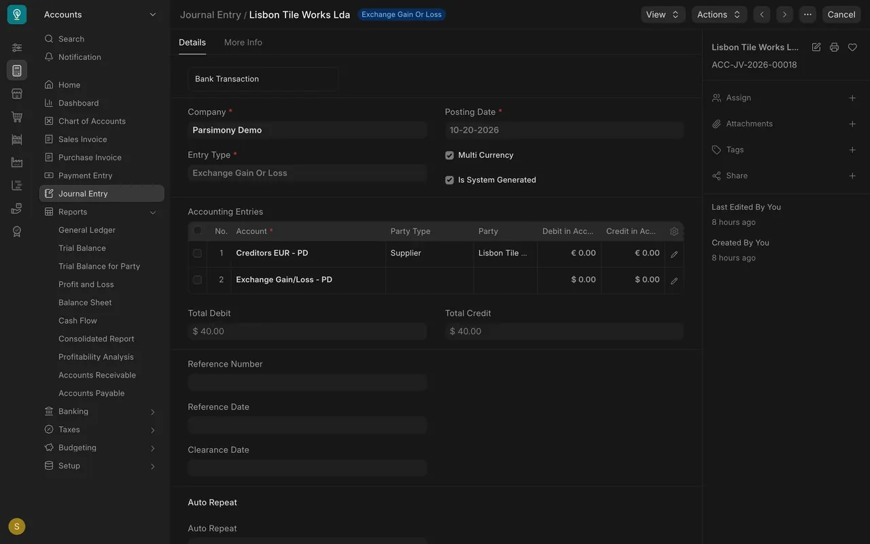The width and height of the screenshot is (870, 544).
Task: Click the sliders settings icon in the left rail
Action: tap(17, 48)
